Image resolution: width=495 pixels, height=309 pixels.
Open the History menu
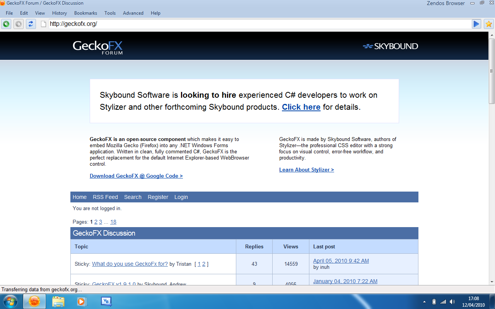(x=60, y=13)
